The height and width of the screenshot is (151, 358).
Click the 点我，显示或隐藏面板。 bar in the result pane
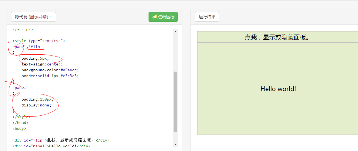278,37
